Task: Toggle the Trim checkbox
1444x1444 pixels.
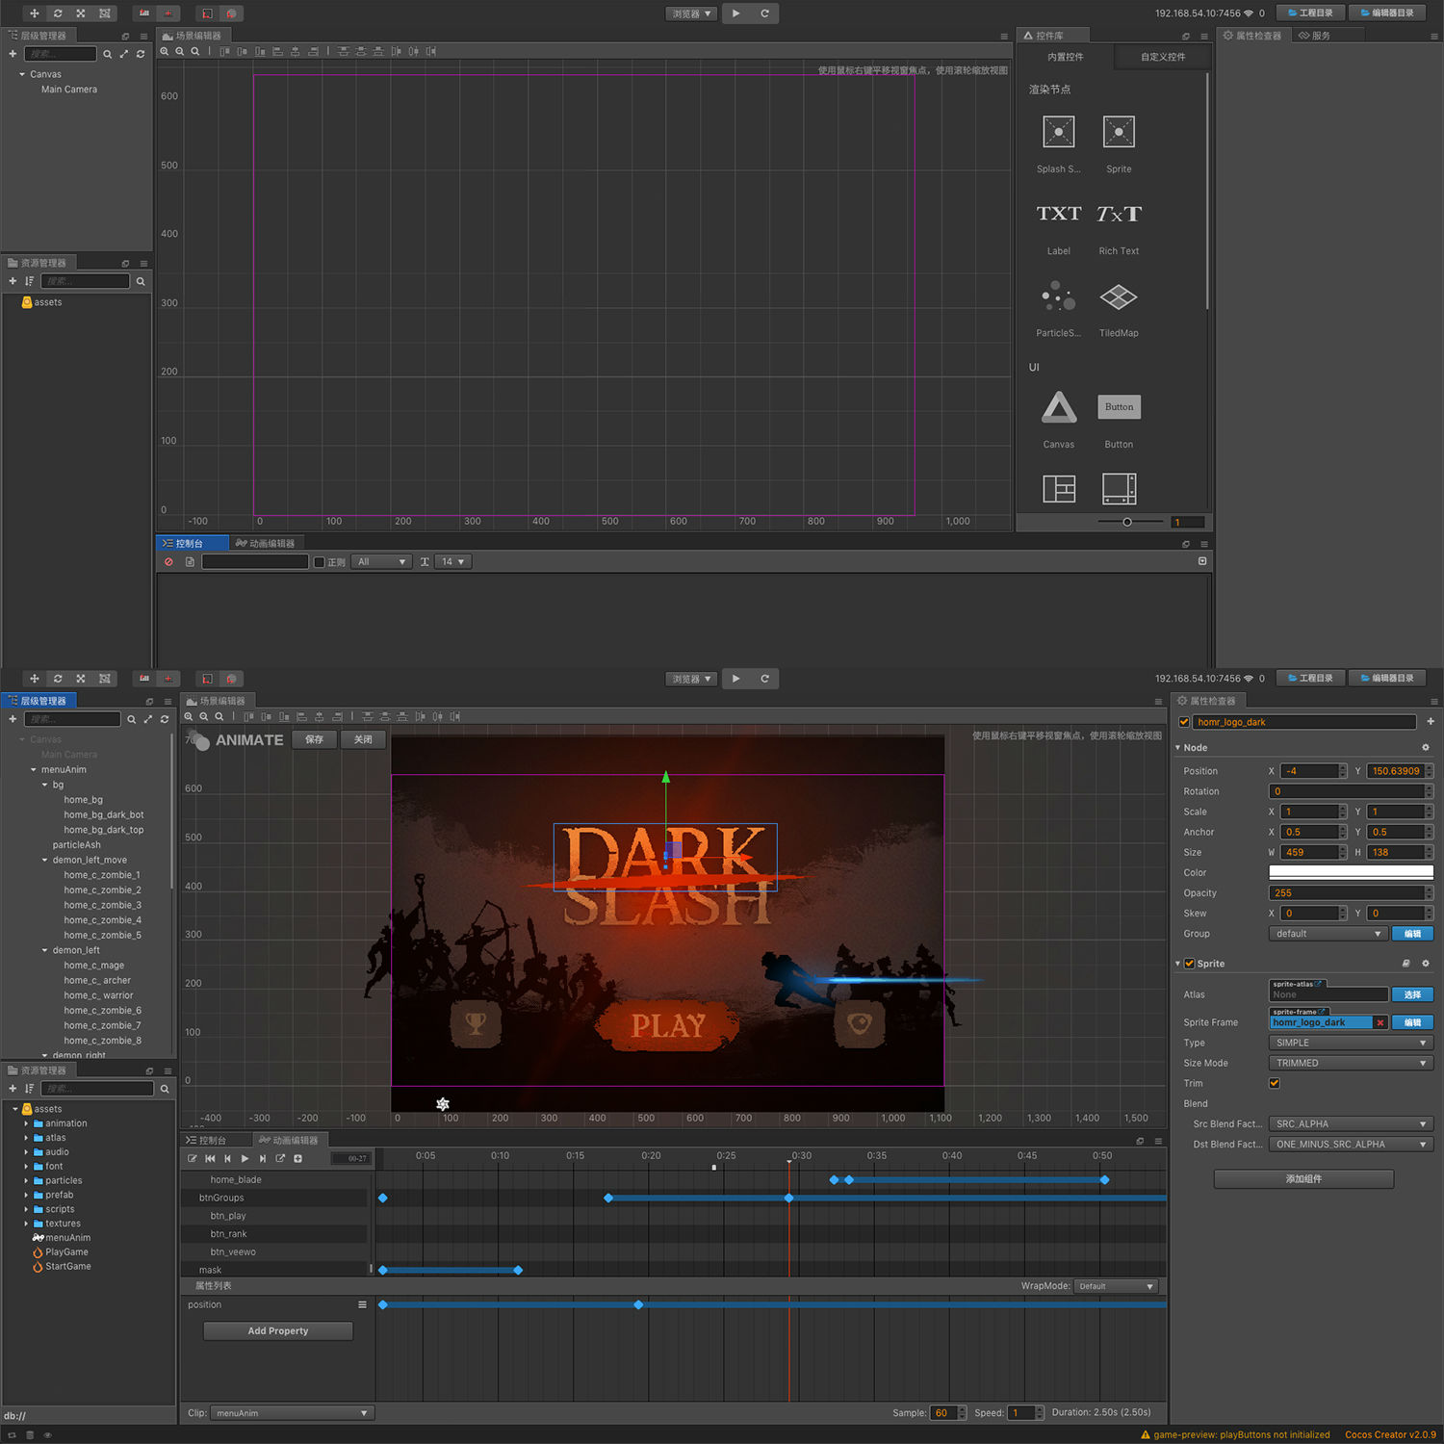Action: (1275, 1083)
